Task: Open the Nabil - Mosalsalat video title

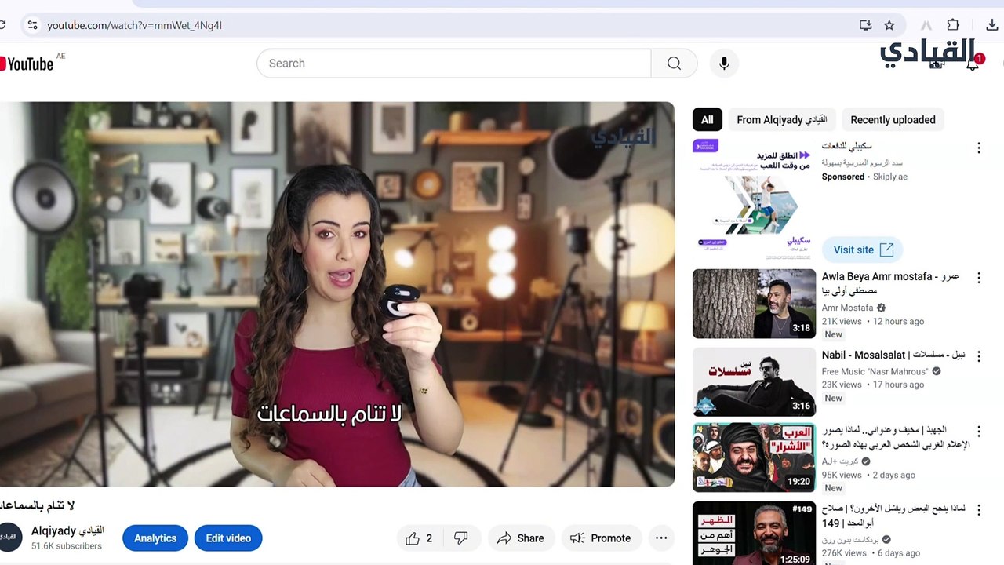Action: point(893,355)
